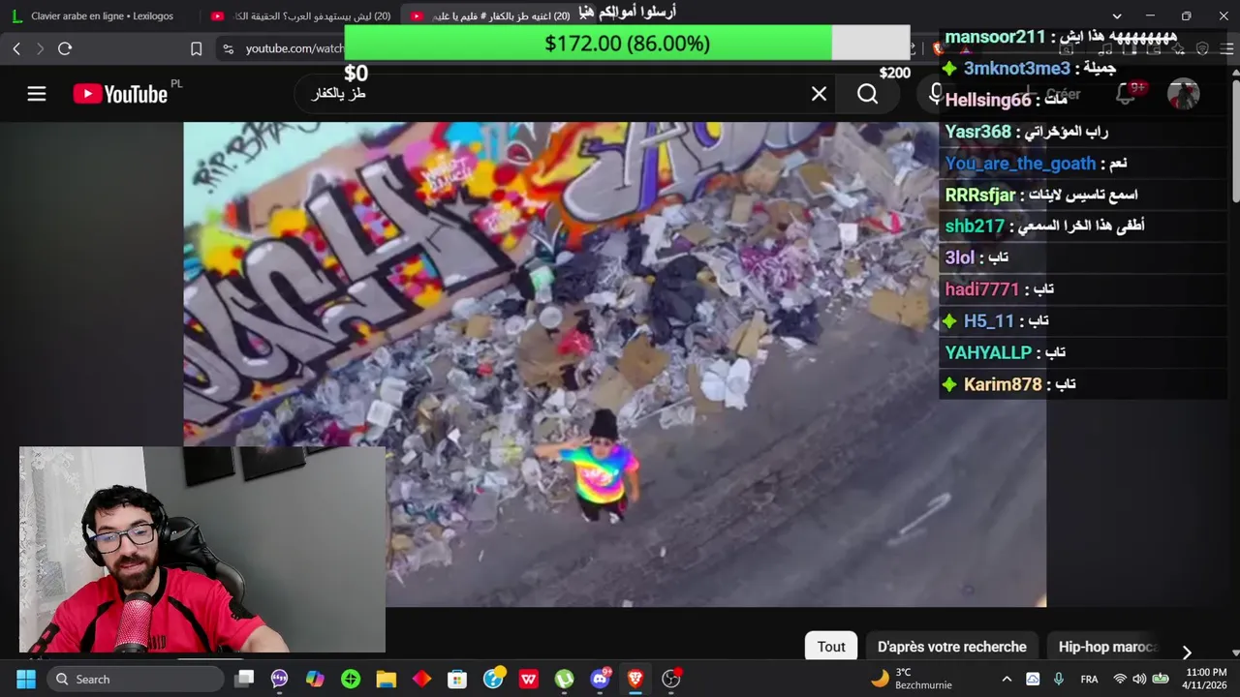Viewport: 1240px width, 697px height.
Task: Open File Explorer from the taskbar
Action: (x=386, y=680)
